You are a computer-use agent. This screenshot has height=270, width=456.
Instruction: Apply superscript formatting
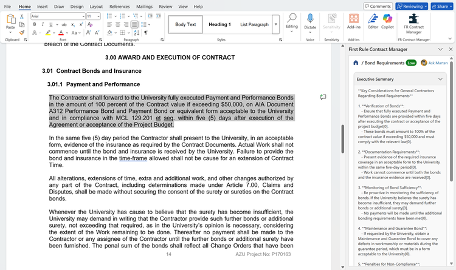(x=81, y=25)
